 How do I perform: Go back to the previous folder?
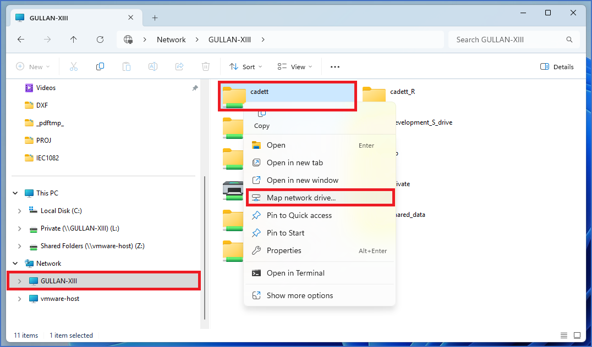click(20, 40)
